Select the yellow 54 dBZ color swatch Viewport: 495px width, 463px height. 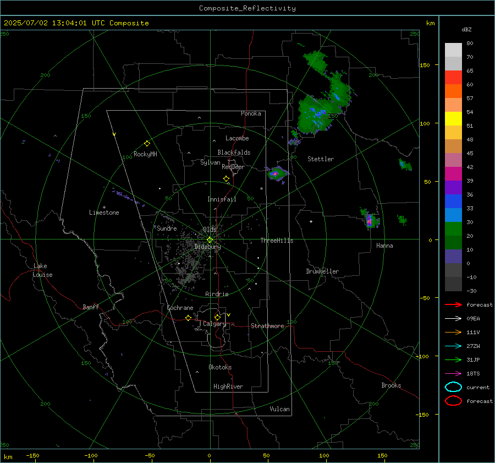point(453,118)
